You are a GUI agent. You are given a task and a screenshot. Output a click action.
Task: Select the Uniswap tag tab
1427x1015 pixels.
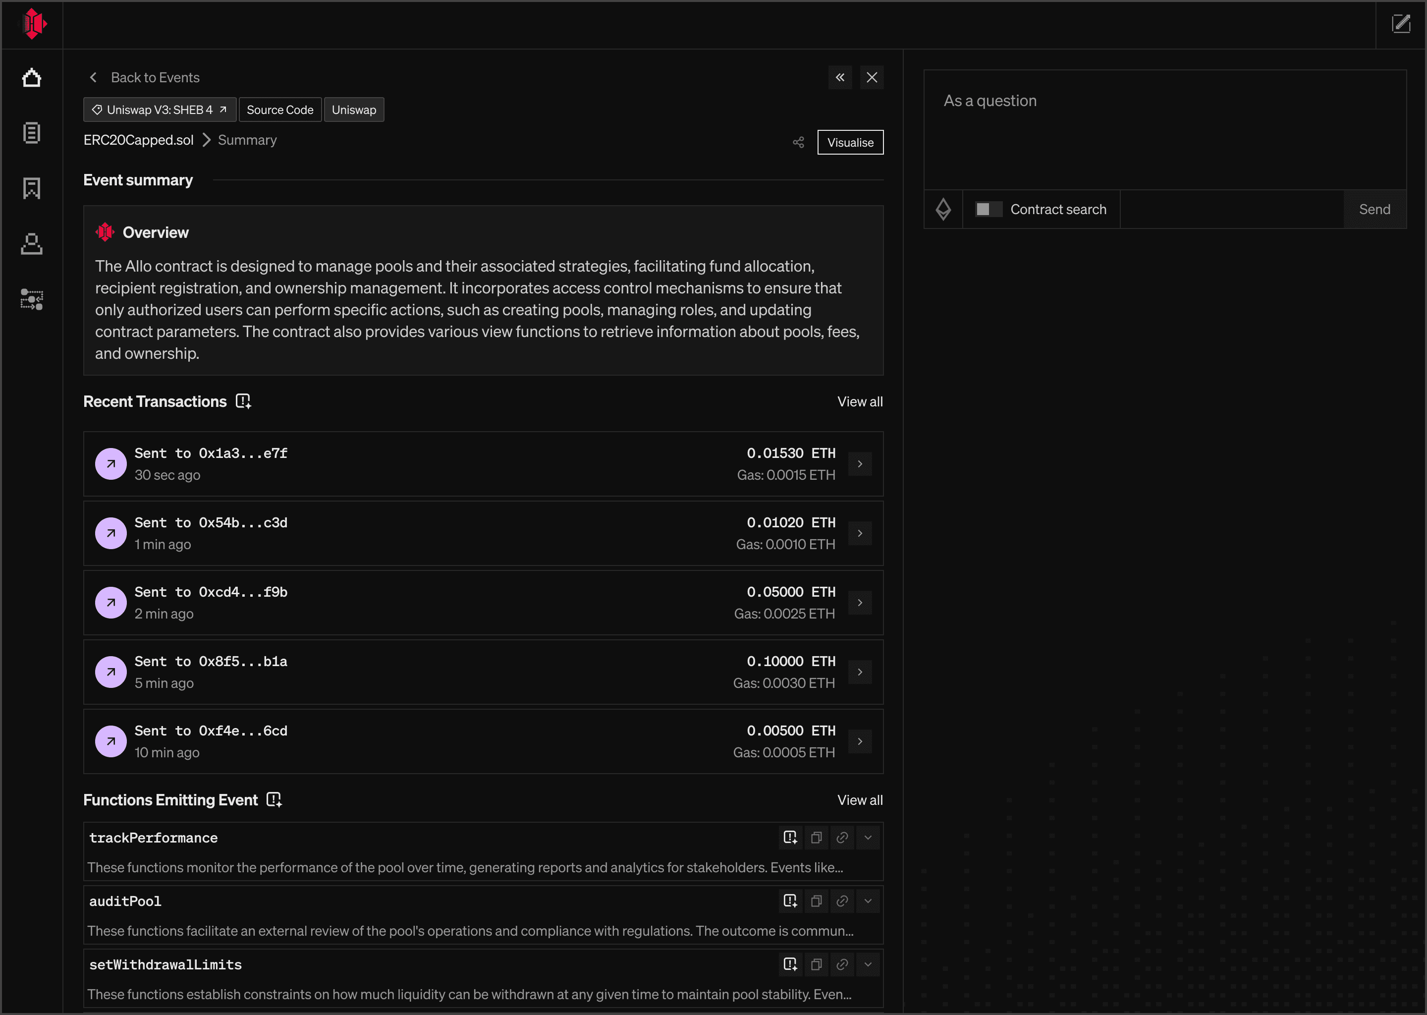tap(354, 110)
